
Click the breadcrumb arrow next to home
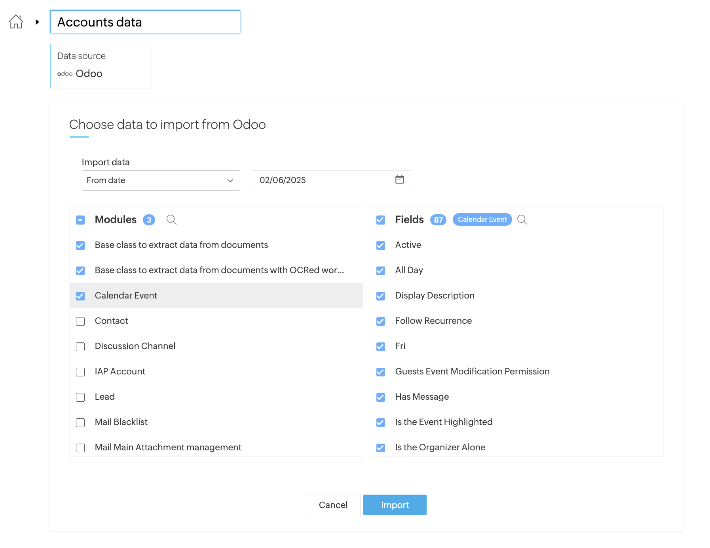[x=37, y=22]
